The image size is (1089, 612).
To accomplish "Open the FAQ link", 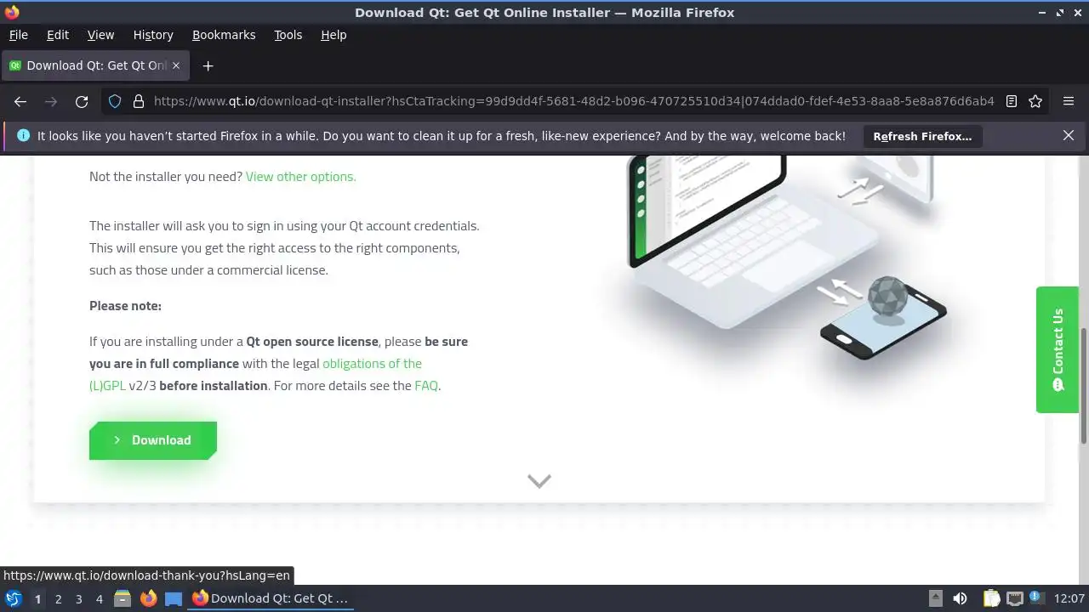I will 426,386.
